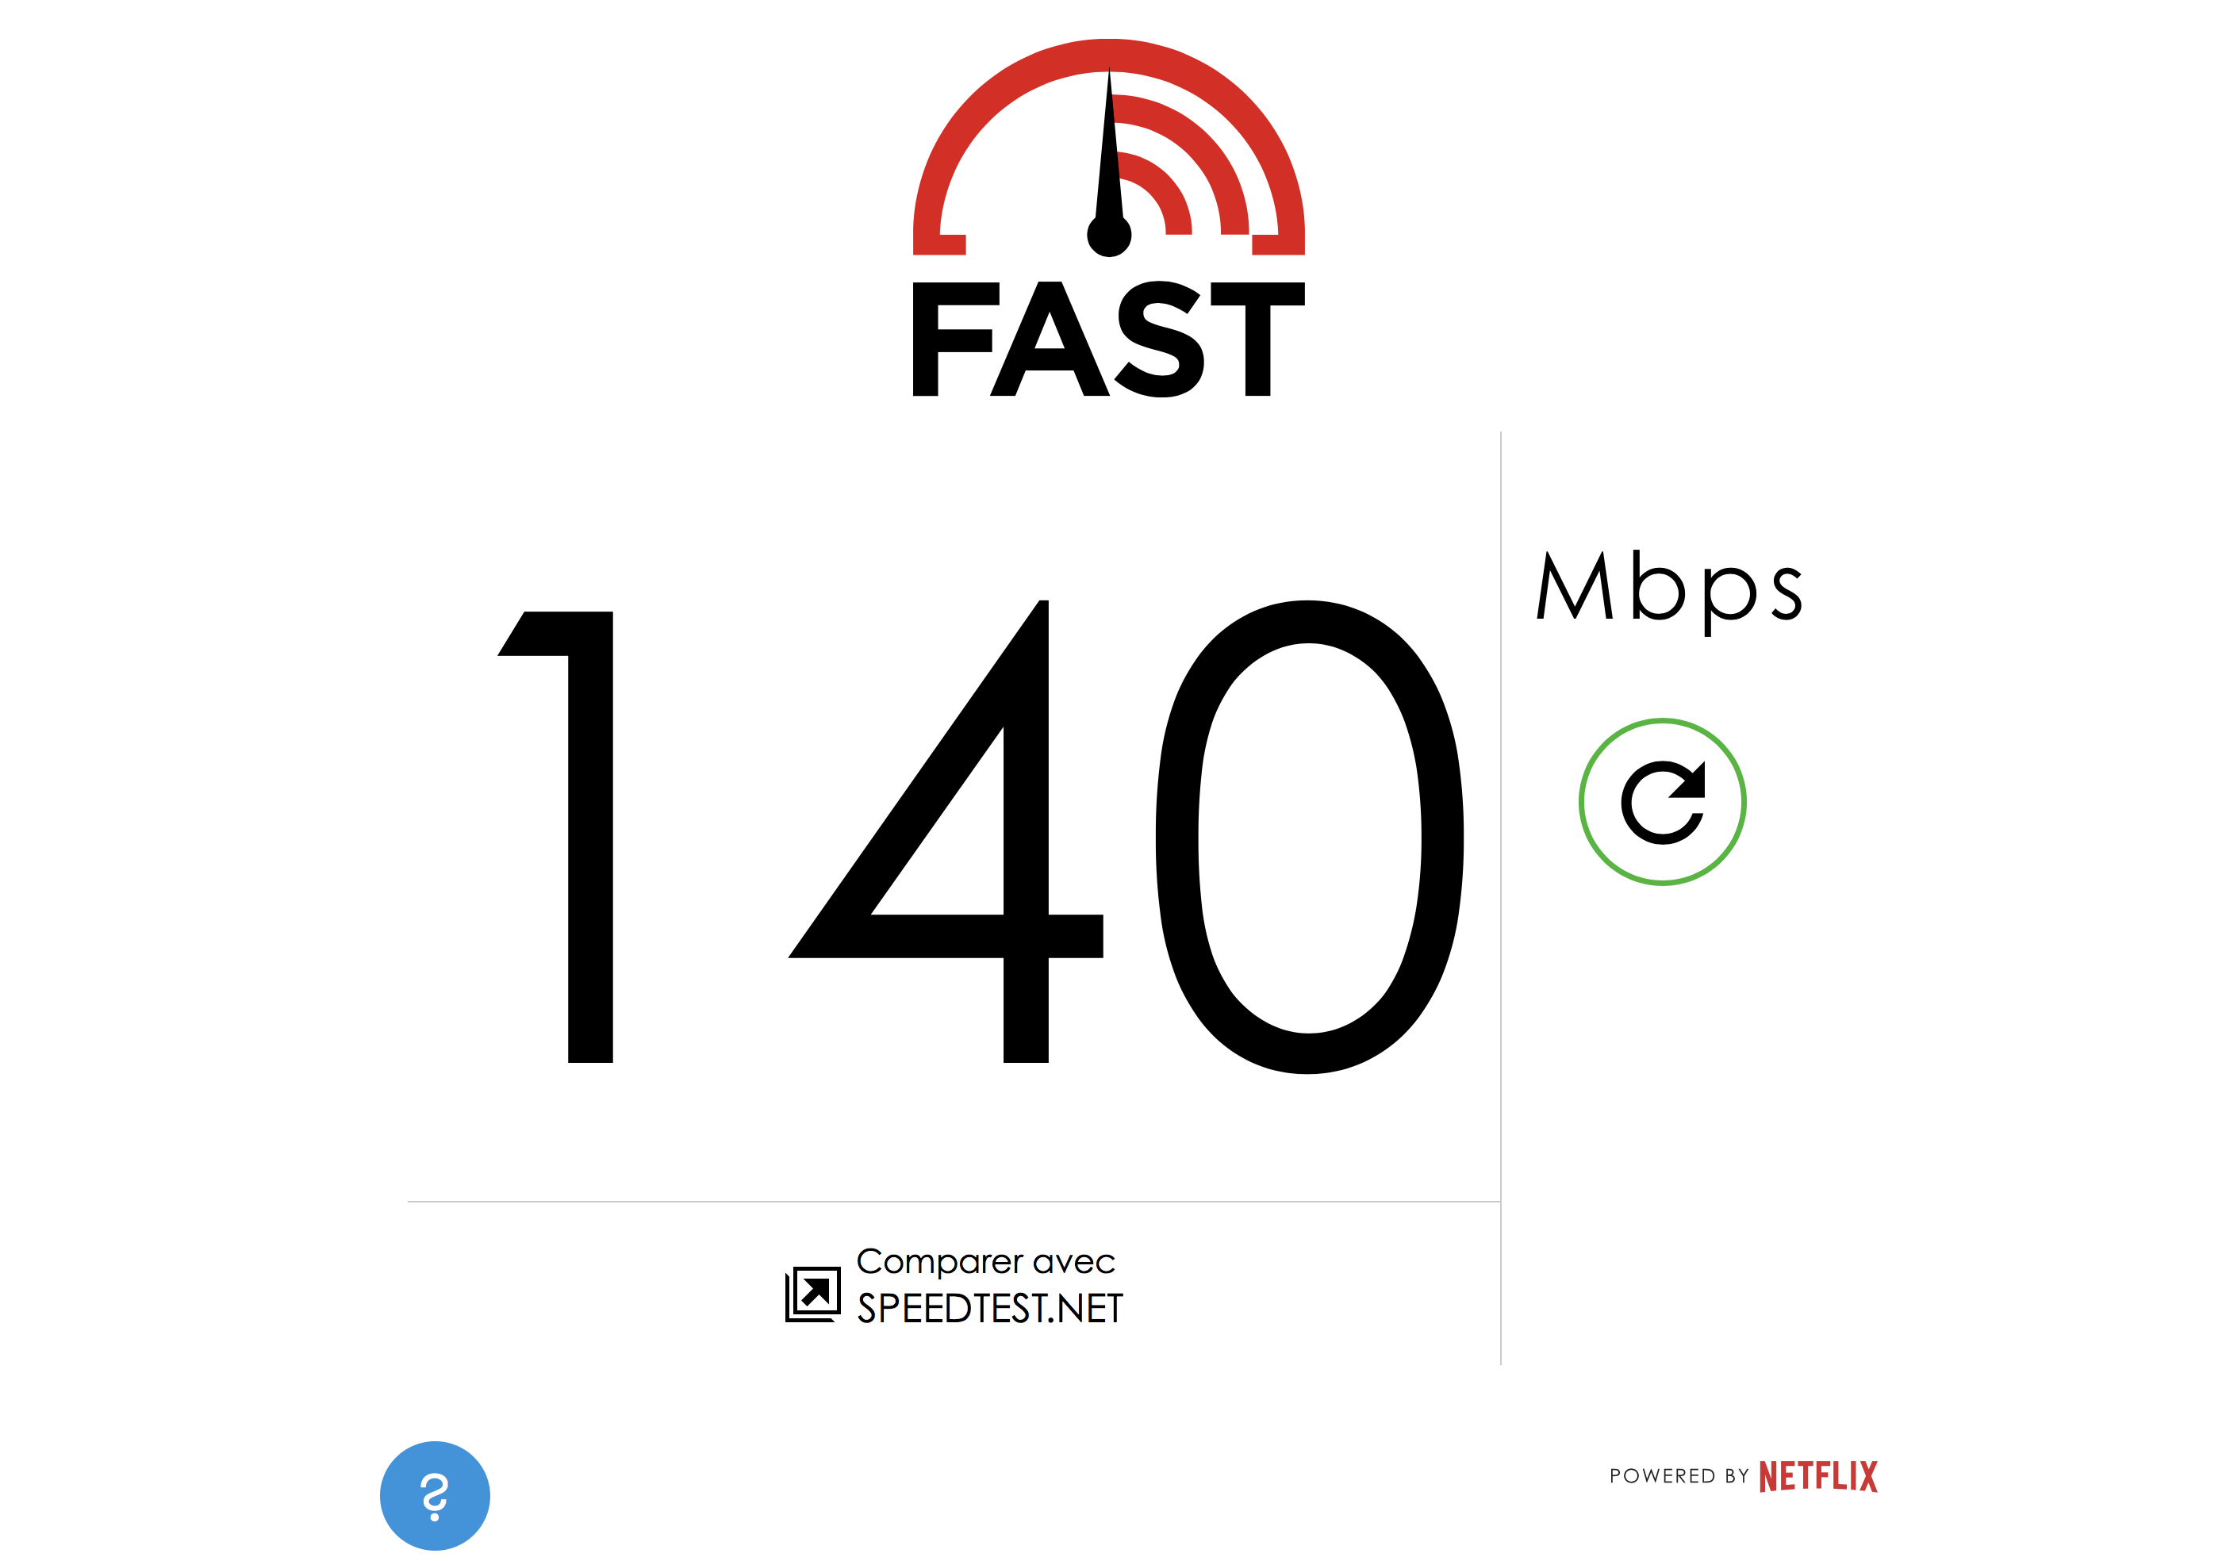Click the 140 speed result number

click(x=981, y=837)
